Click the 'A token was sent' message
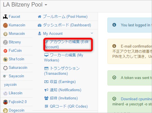This screenshot has width=152, height=113. tap(136, 78)
